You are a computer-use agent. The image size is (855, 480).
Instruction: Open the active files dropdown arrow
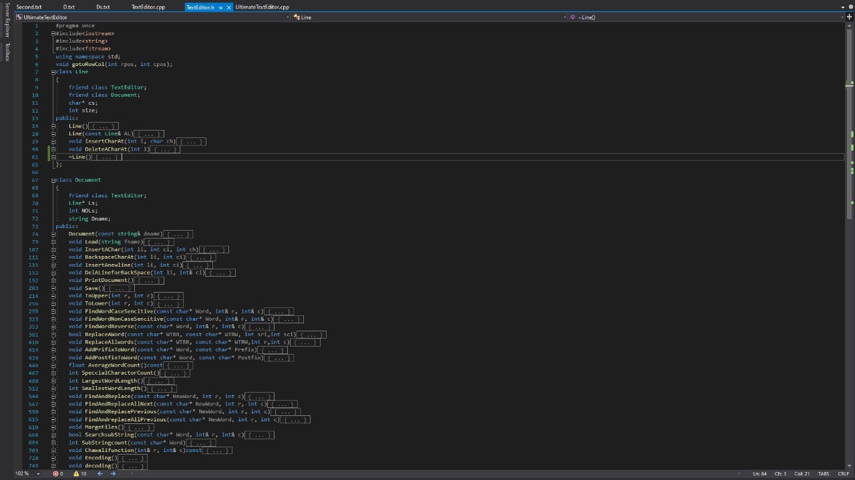coord(842,7)
